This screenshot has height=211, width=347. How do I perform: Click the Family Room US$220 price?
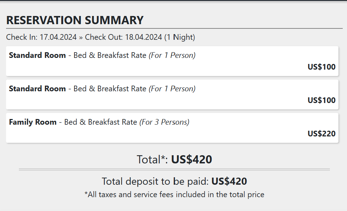click(321, 134)
